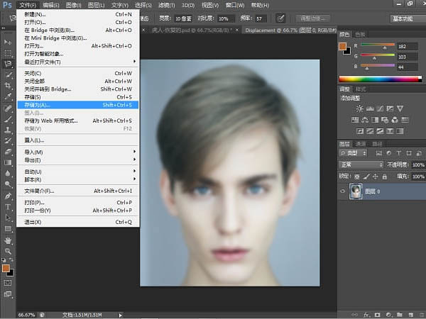Toggle tablet pressure pen width button

tap(280, 18)
